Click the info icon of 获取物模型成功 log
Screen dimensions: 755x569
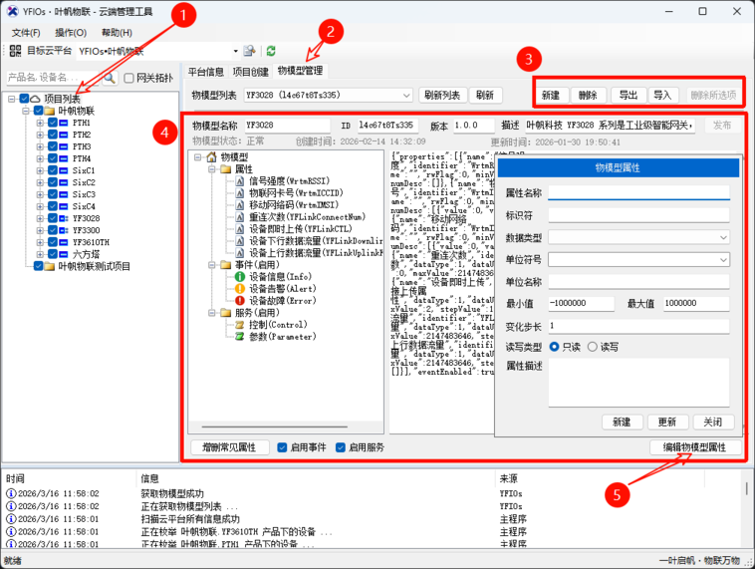(x=11, y=493)
